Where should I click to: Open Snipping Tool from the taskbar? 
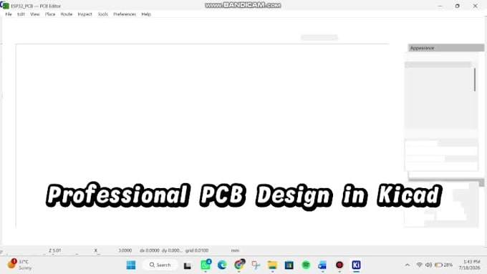click(256, 265)
